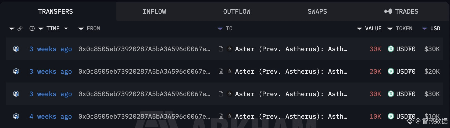
Task: Click contract document icon in second row
Action: (221, 71)
